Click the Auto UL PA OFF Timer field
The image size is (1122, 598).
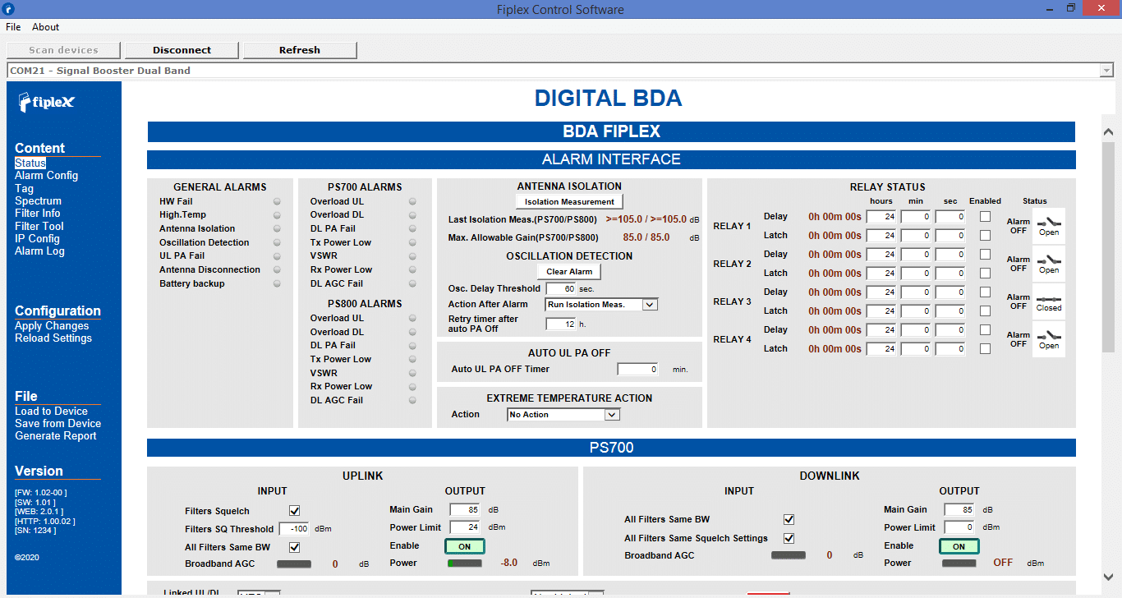pos(637,370)
